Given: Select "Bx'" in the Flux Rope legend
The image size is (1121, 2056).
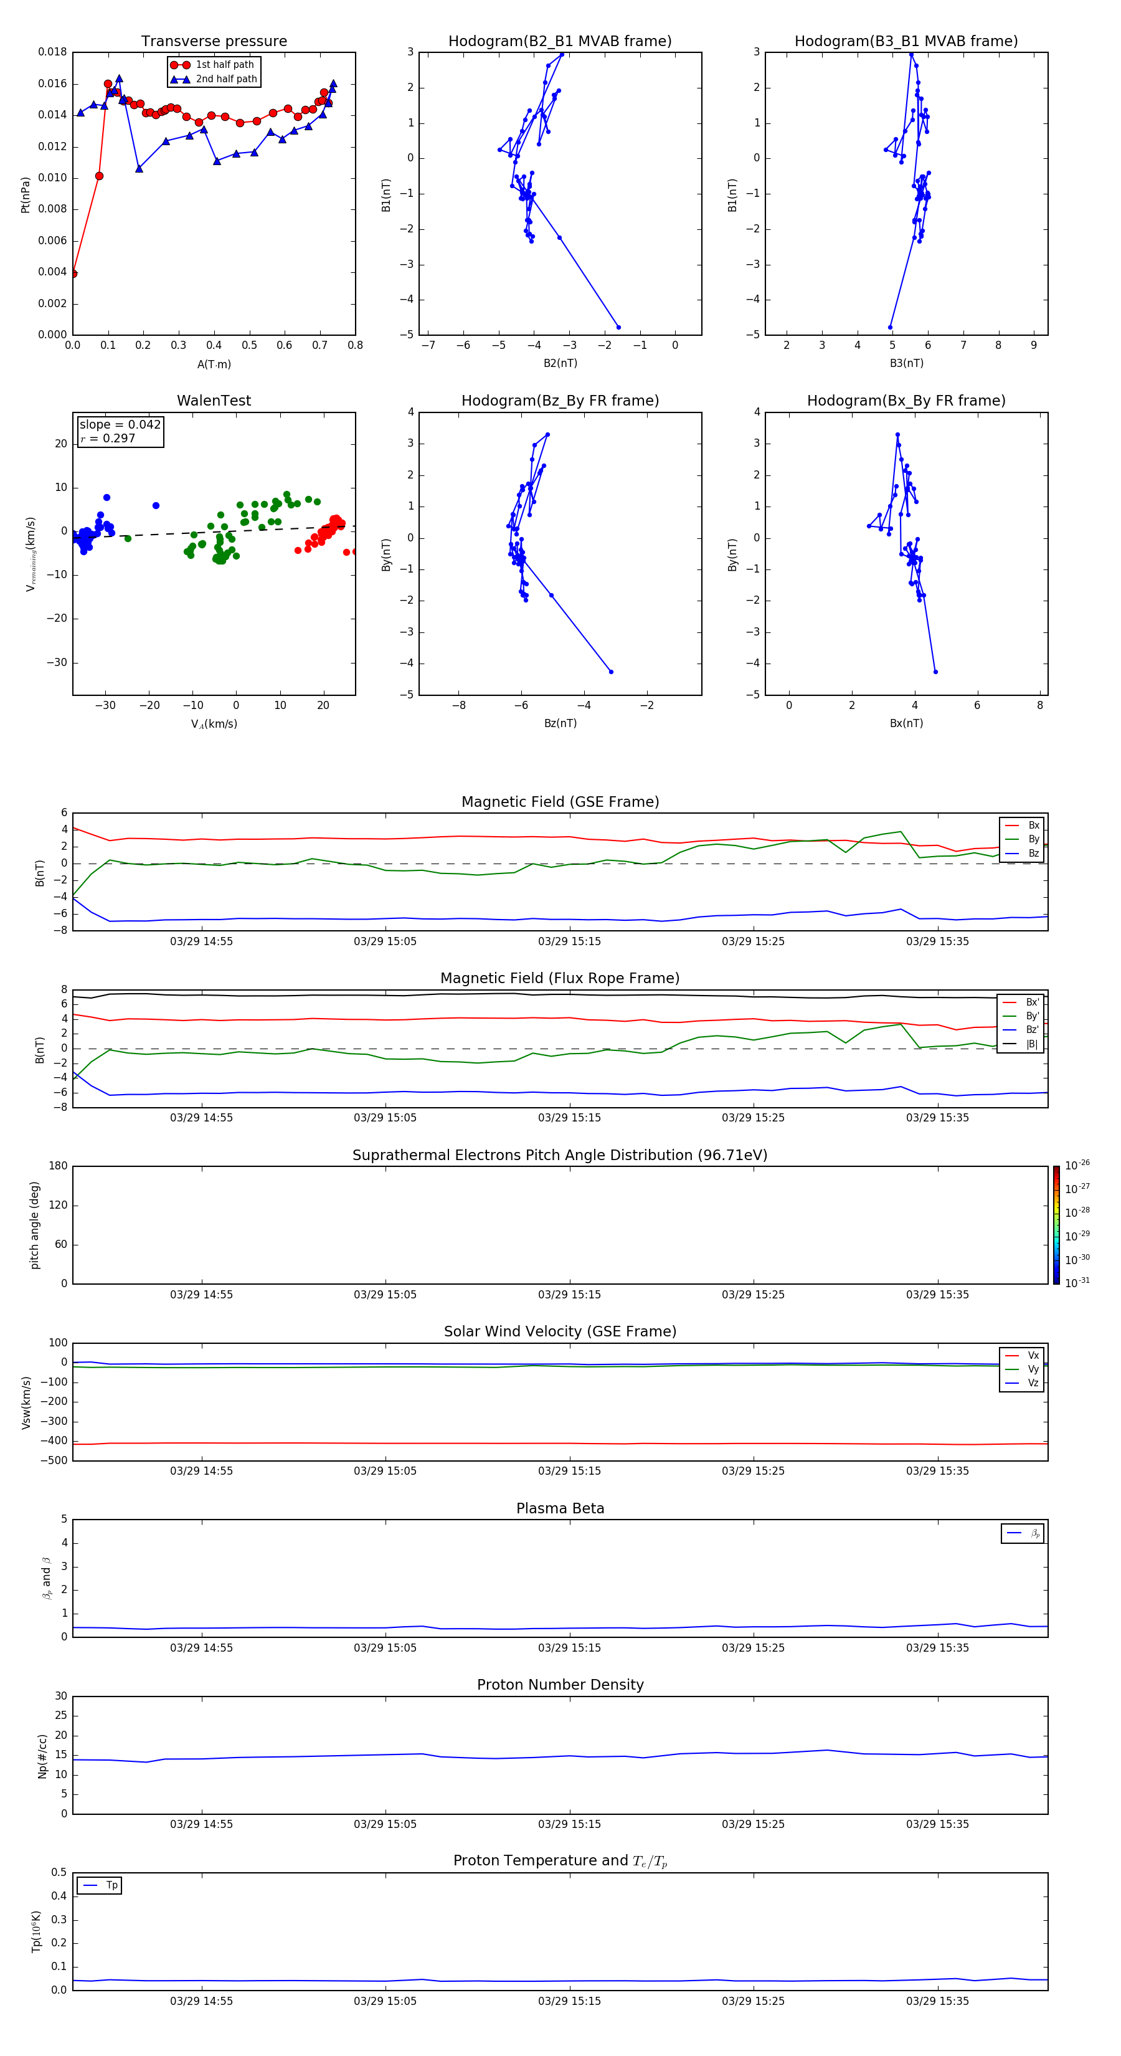Looking at the screenshot, I should 1021,1002.
